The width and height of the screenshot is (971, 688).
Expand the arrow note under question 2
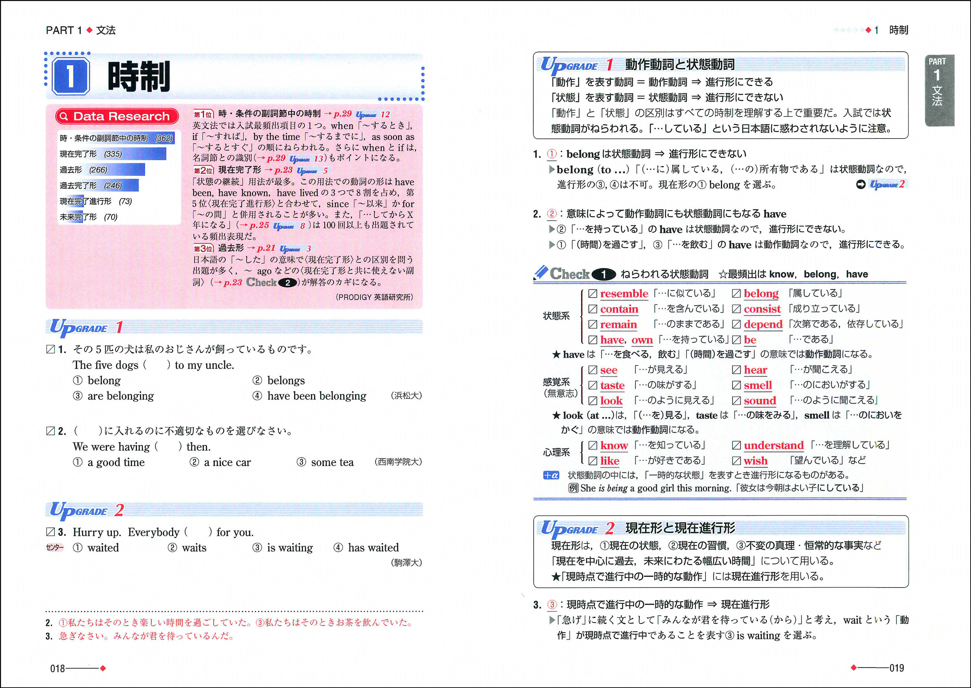pos(551,229)
